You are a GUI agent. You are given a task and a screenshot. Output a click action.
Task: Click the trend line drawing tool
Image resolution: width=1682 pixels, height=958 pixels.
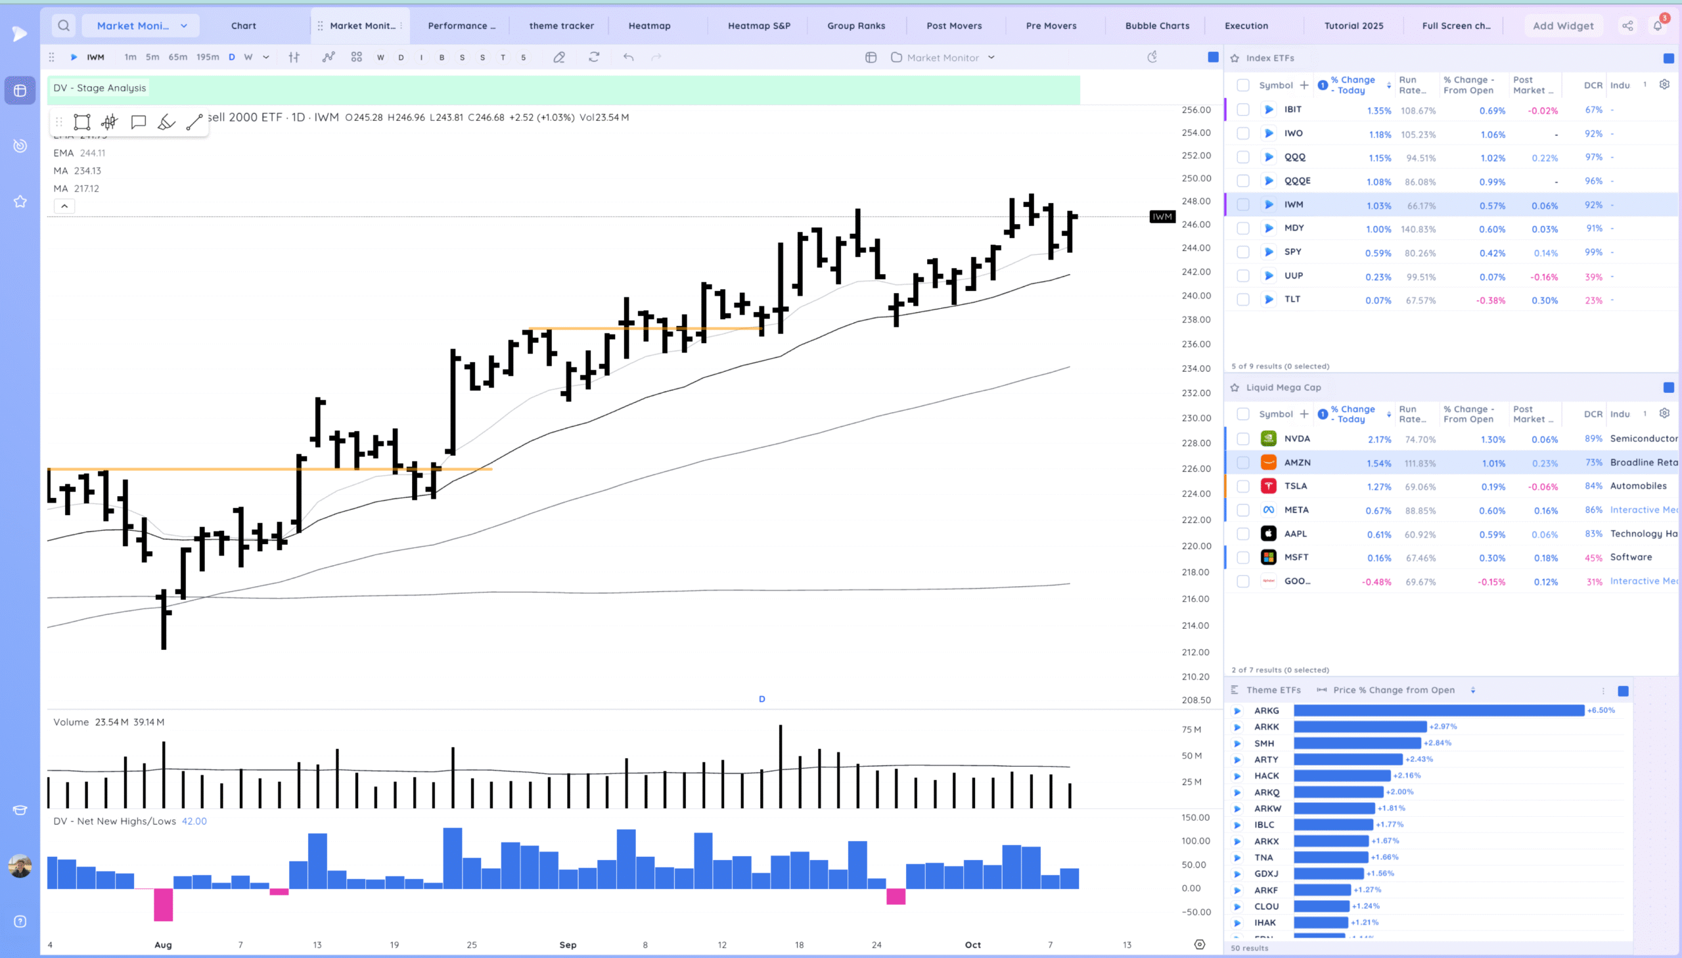tap(194, 122)
